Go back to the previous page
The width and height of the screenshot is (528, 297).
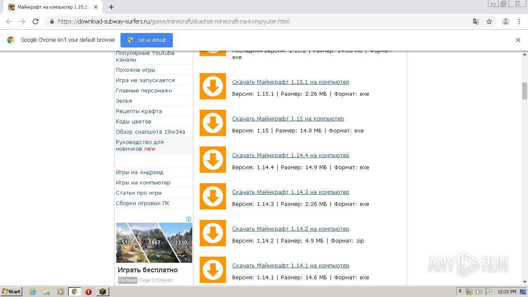point(9,21)
